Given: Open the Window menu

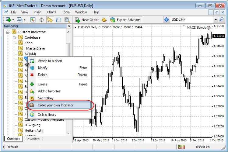Looking at the screenshot, I should (x=81, y=12).
